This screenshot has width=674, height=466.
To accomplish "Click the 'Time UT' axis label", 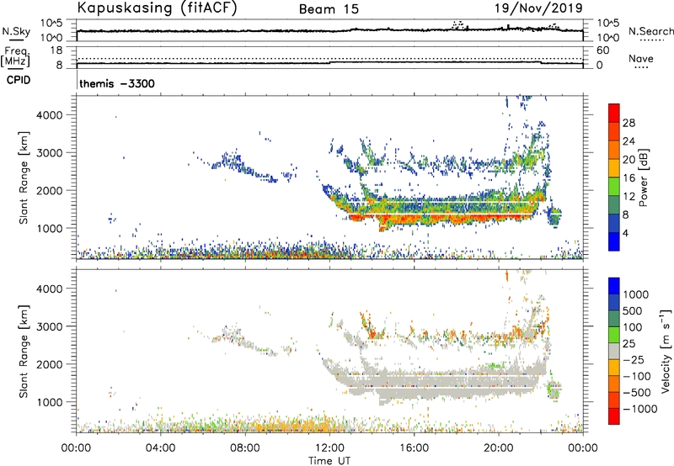I will (329, 461).
